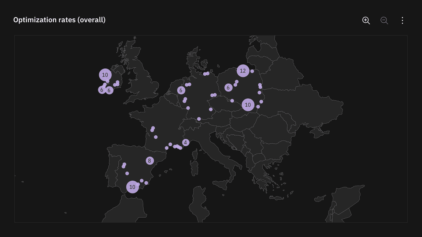This screenshot has height=237, width=422.
Task: Select the lone dot in southwestern France
Action: tap(156, 137)
